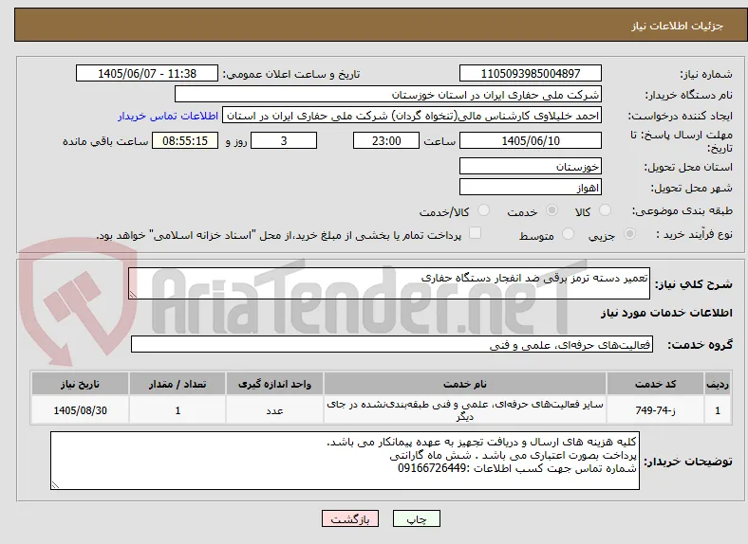Click the ساعت باقی مانده label
This screenshot has height=544, width=748.
pos(105,141)
